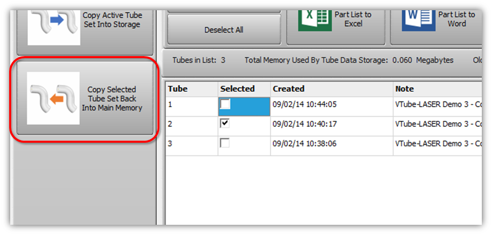
Task: Click the Note cell of tube 1
Action: coord(437,105)
